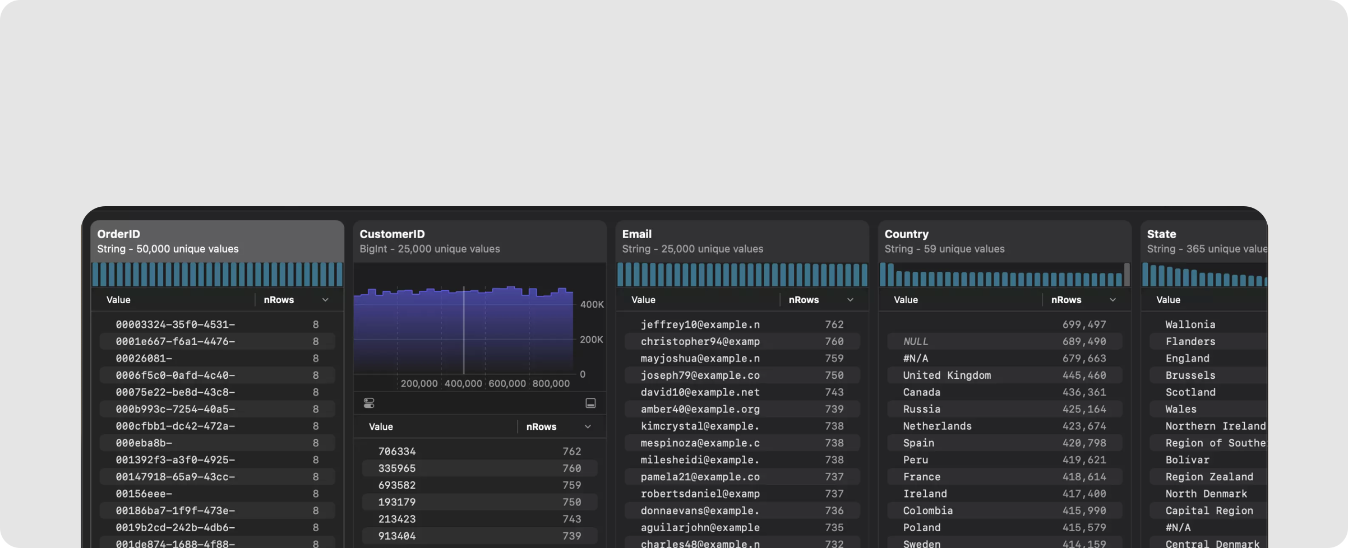Select OrderID row 00075e22-be8d-43c8-
The image size is (1348, 548).
217,392
